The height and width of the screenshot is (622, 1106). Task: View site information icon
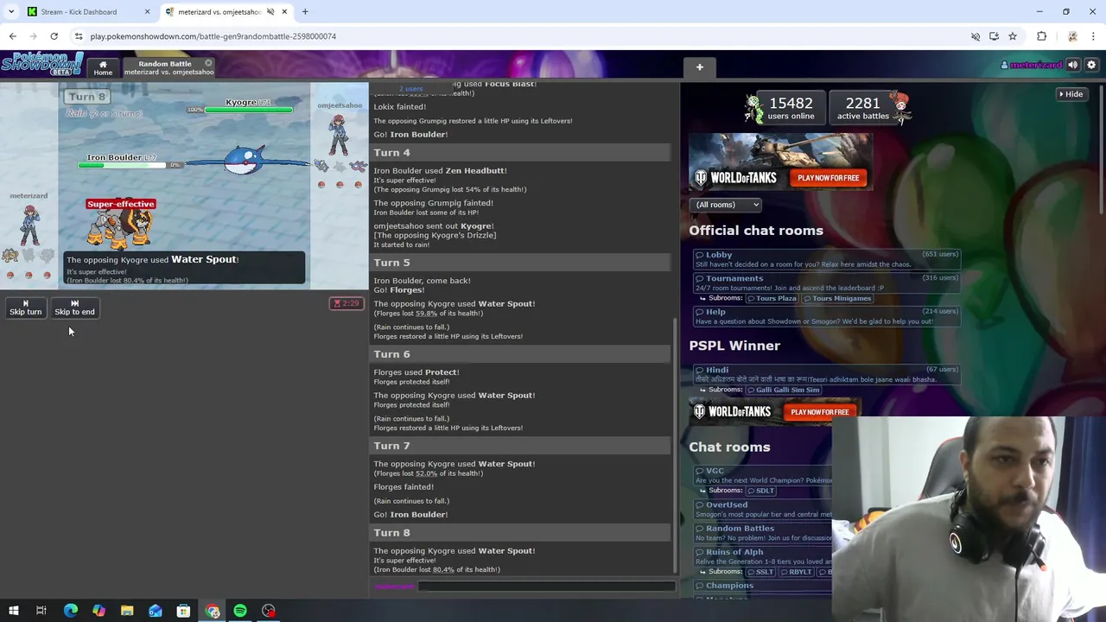click(x=79, y=36)
